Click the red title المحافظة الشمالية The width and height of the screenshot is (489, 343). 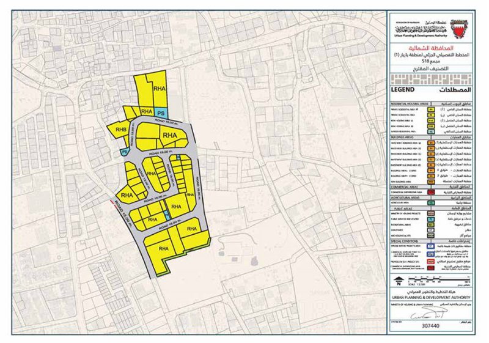coord(431,48)
